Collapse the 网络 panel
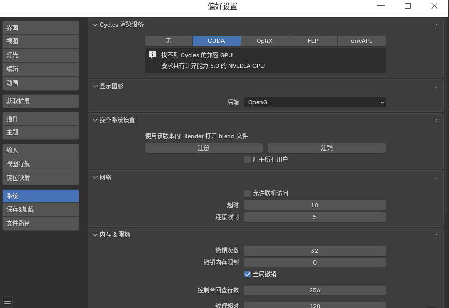The height and width of the screenshot is (308, 449). [x=95, y=177]
